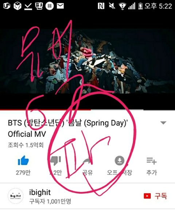
Task: Tap the blue thumbs-up like icon
Action: [x=23, y=160]
